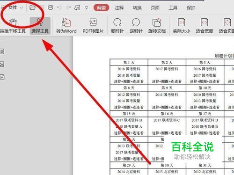Image resolution: width=234 pixels, height=175 pixels.
Task: Switch to the 工具 tab
Action: [x=173, y=7]
